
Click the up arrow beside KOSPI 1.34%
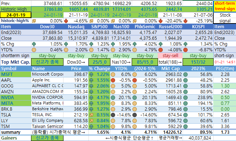point(185,44)
